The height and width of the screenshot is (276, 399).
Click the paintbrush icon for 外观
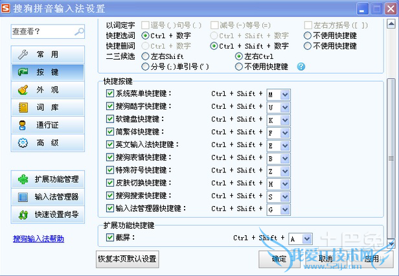pos(23,90)
